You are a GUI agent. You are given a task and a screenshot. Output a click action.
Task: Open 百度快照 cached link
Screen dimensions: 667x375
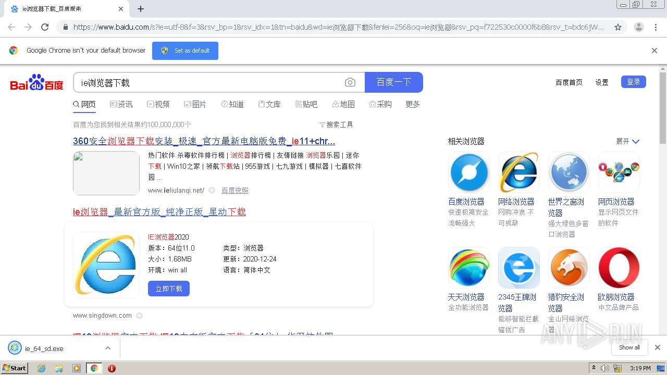[x=235, y=191]
